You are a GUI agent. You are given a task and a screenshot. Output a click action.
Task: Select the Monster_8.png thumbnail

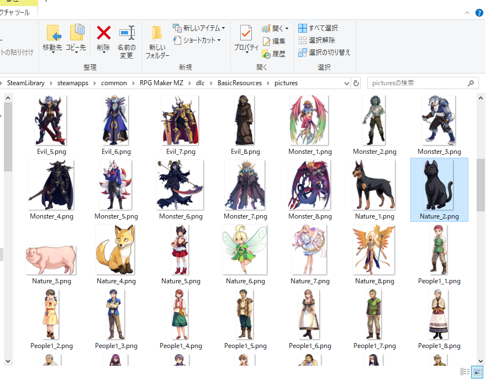point(309,185)
